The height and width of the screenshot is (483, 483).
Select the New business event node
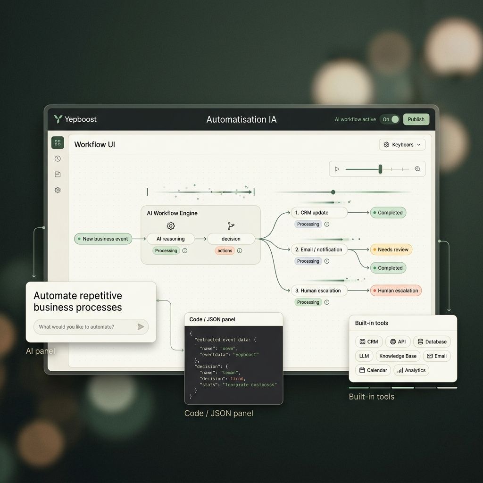coord(103,239)
